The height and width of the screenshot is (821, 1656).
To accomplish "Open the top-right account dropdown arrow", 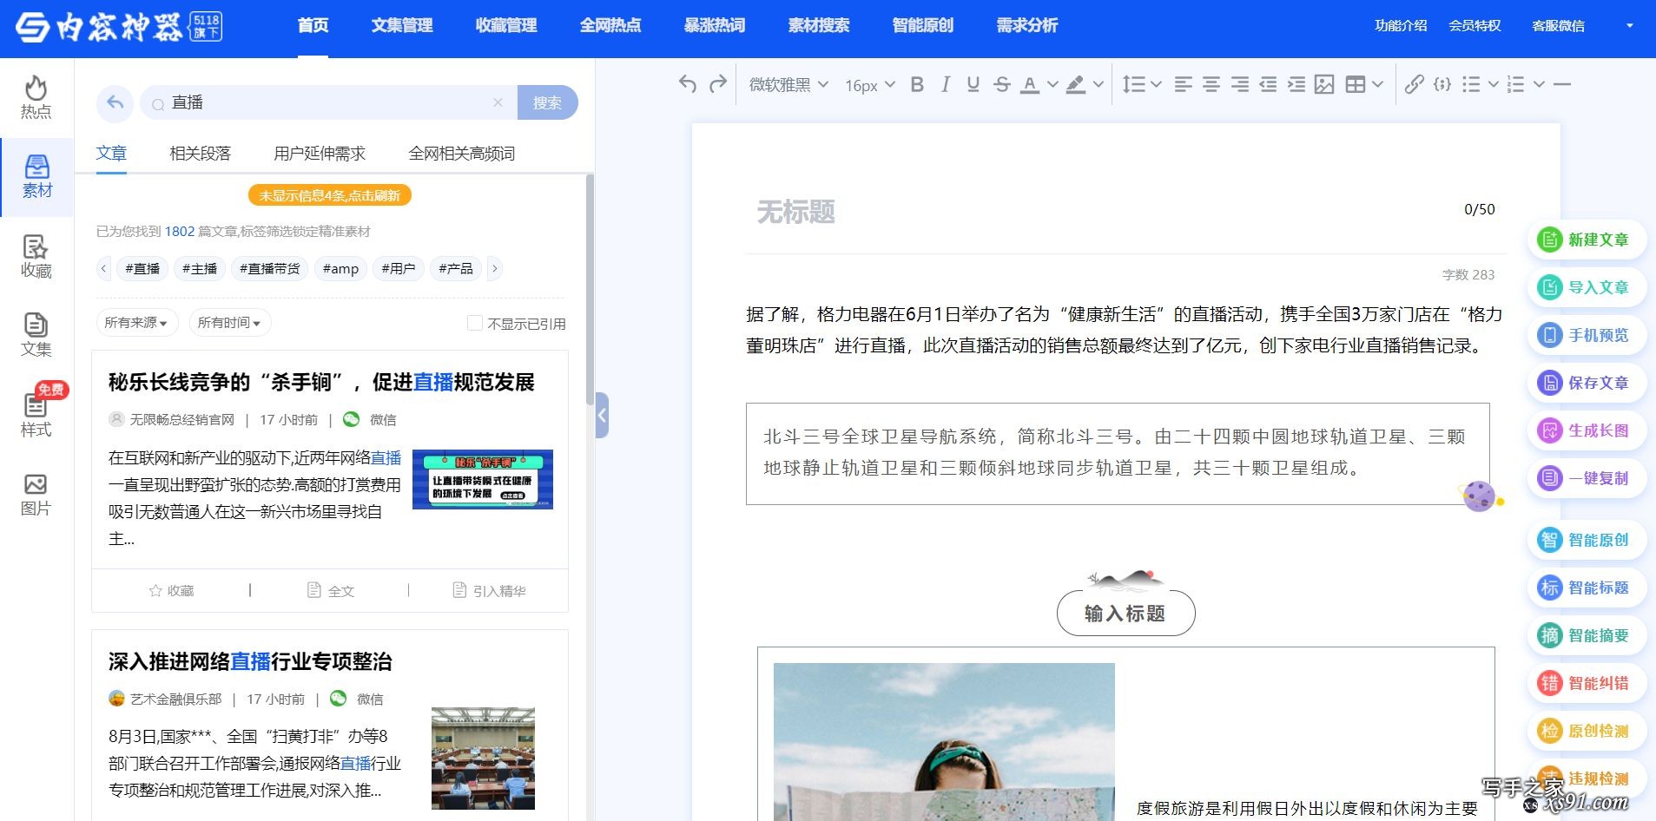I will point(1629,25).
